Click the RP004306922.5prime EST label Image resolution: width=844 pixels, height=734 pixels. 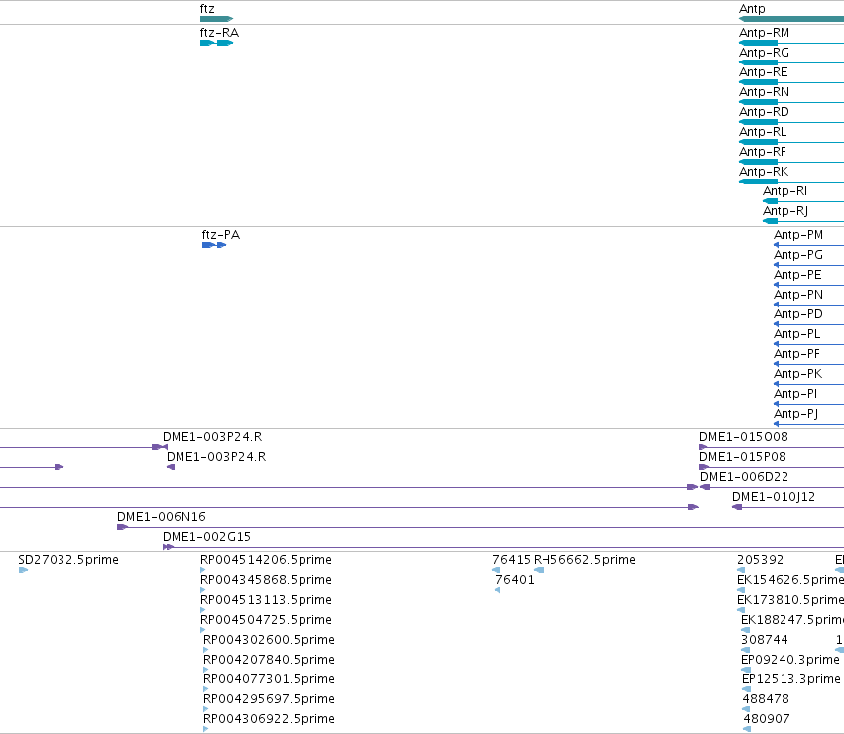tap(269, 719)
